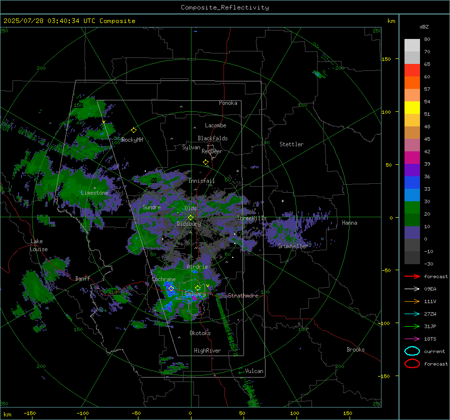The width and height of the screenshot is (450, 420).
Task: Click the orange 111V arrow icon
Action: [412, 301]
